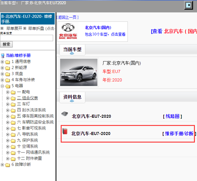This screenshot has height=181, width=197.
Task: Click 北京汽车-EU7-2020 title in repair manual row
Action: 91,134
